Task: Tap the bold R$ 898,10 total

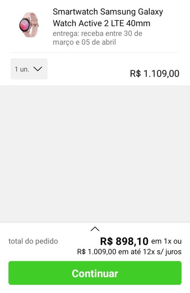Action: pyautogui.click(x=124, y=241)
